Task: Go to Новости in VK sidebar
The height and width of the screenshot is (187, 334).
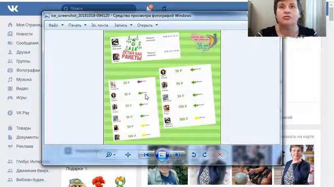Action: click(25, 34)
